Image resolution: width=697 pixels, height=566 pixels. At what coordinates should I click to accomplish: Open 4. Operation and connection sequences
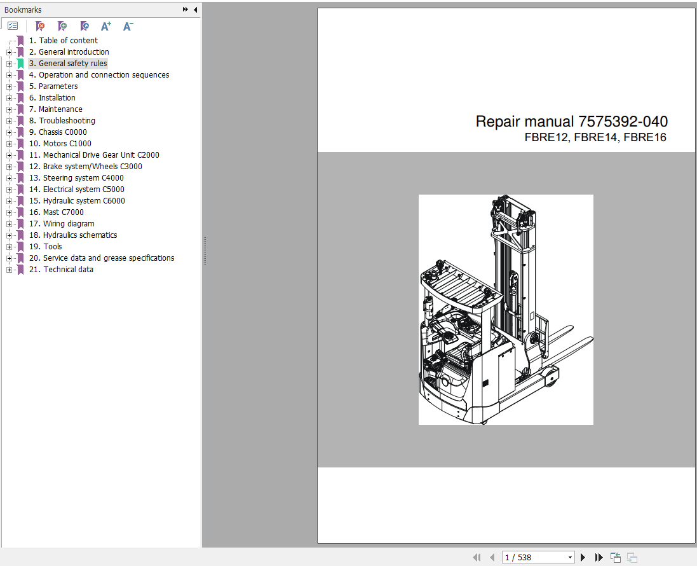click(99, 75)
